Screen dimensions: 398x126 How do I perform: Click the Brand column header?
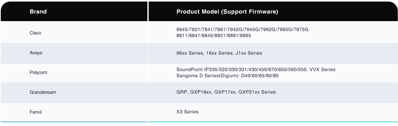pos(38,12)
